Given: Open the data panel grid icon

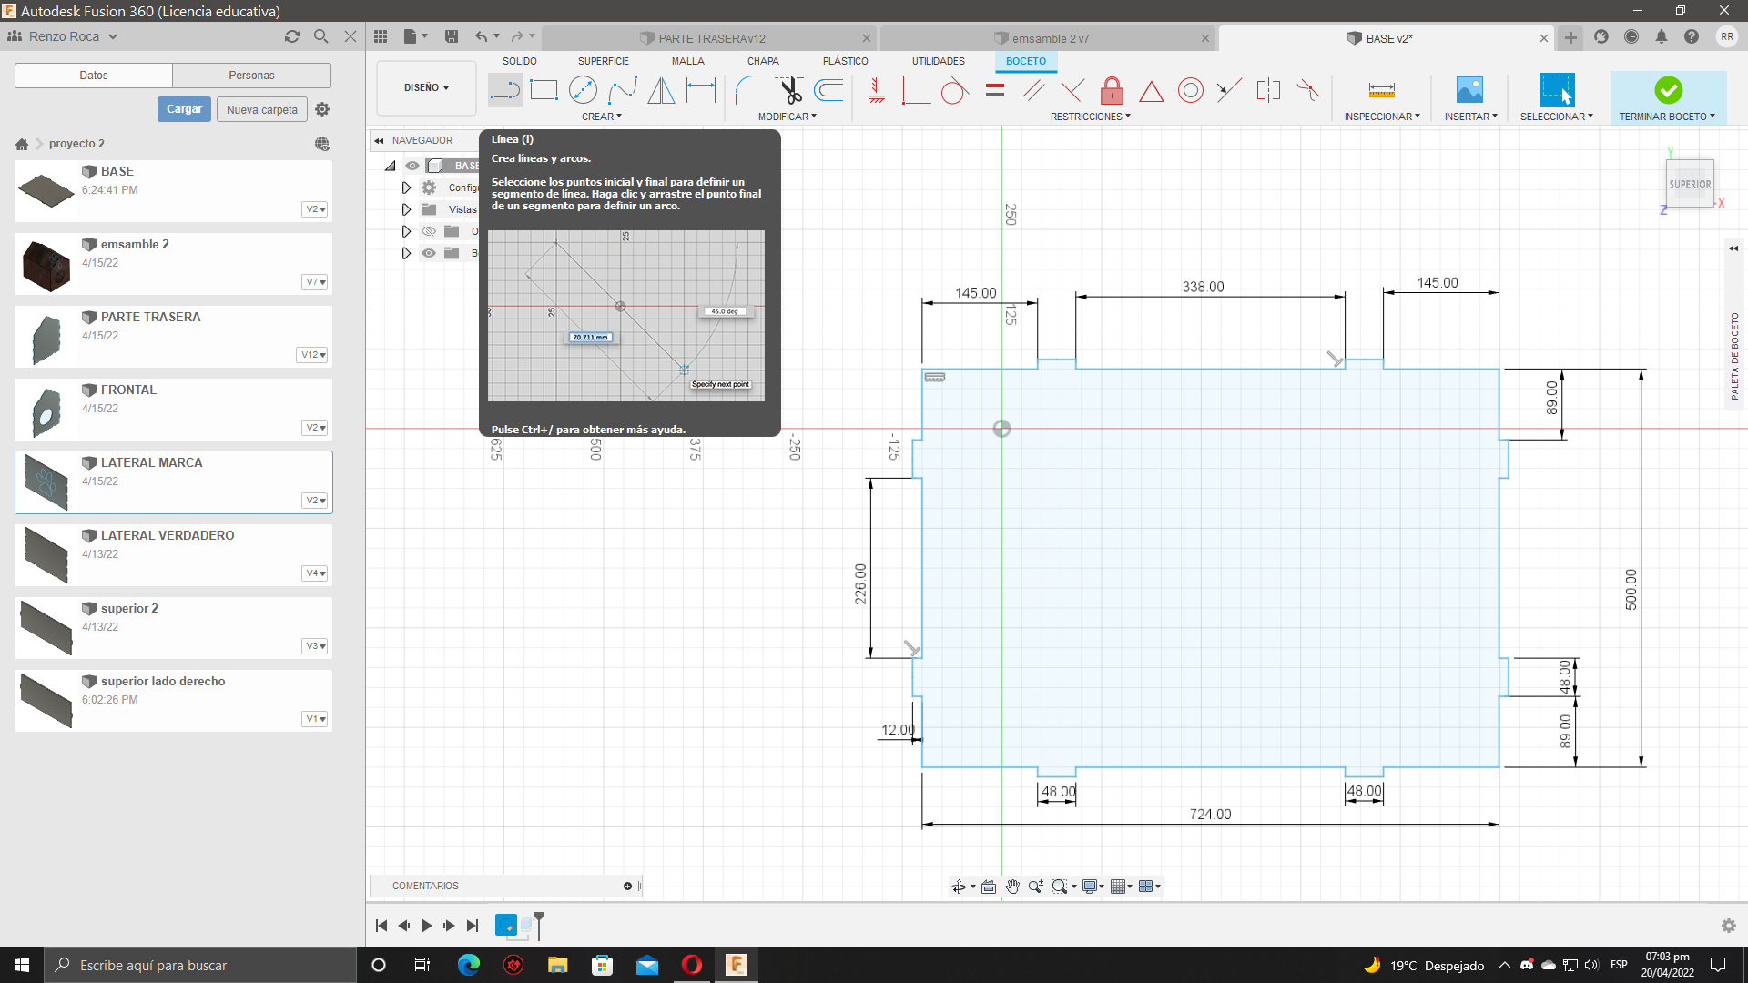Looking at the screenshot, I should tap(381, 36).
